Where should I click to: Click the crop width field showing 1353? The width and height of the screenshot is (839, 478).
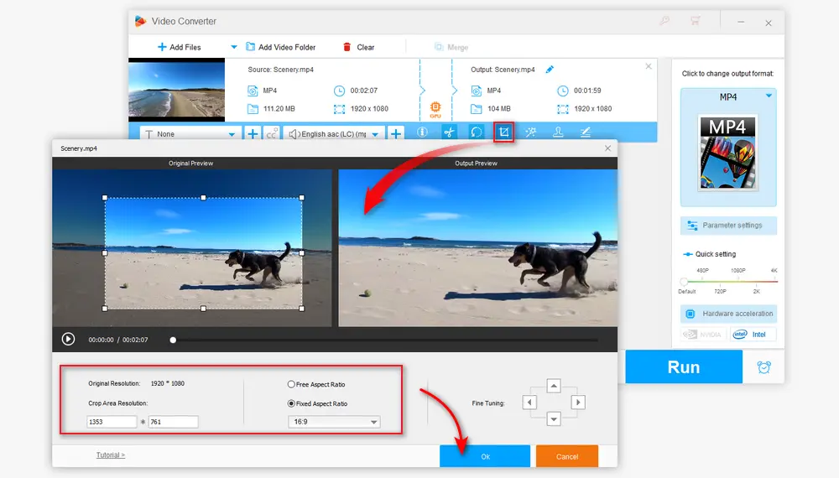[112, 422]
